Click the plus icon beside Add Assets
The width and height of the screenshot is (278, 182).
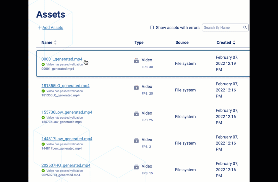coord(40,28)
